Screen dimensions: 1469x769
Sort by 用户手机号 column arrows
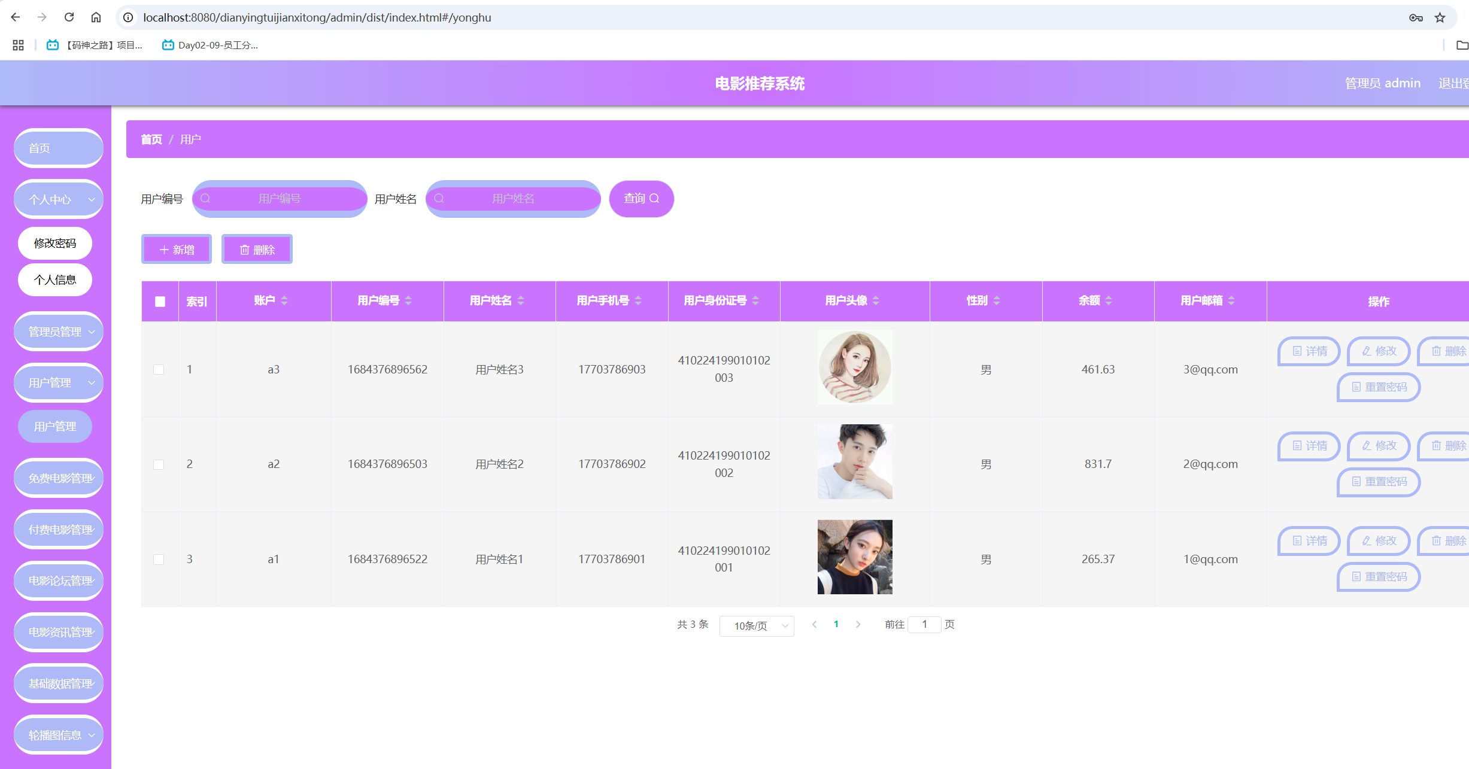click(638, 300)
